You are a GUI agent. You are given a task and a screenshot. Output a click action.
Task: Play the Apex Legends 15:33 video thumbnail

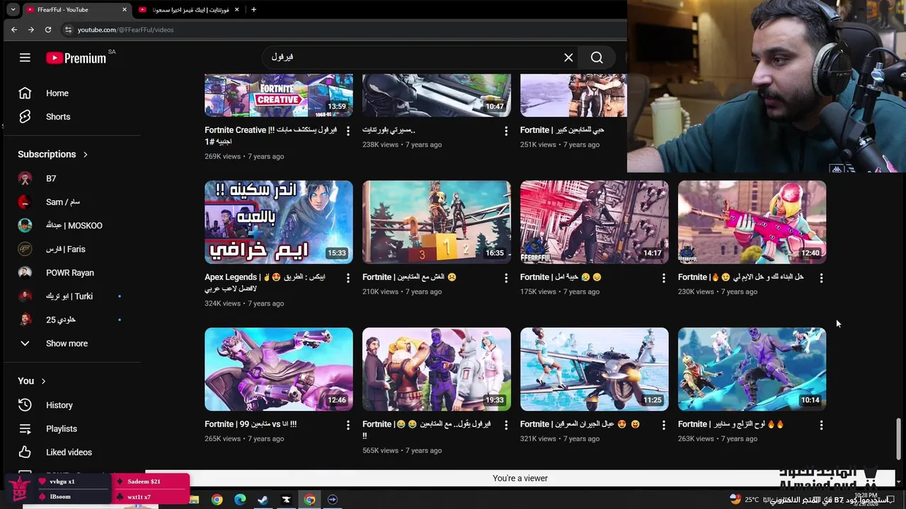pyautogui.click(x=279, y=222)
